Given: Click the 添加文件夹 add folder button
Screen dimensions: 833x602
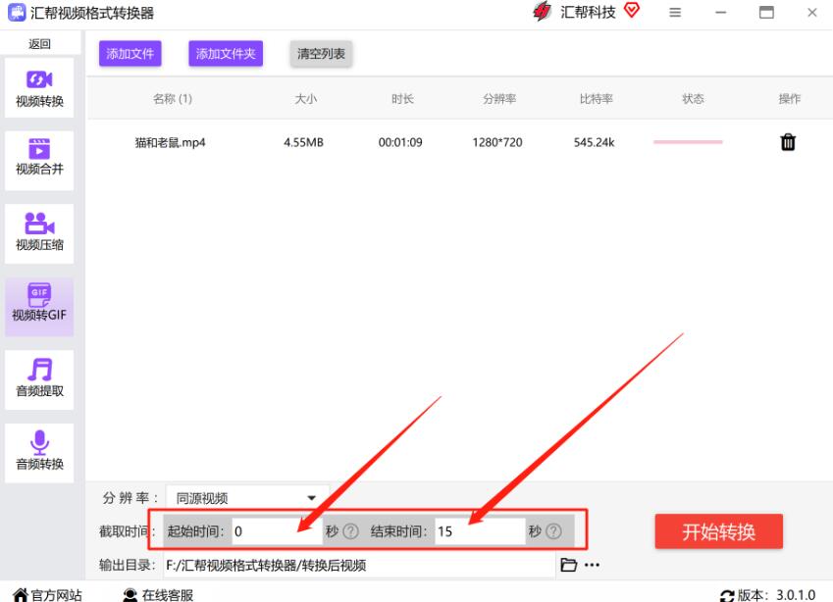Looking at the screenshot, I should click(226, 54).
